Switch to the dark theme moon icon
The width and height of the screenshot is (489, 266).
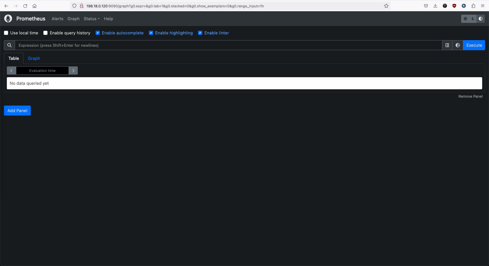point(473,19)
